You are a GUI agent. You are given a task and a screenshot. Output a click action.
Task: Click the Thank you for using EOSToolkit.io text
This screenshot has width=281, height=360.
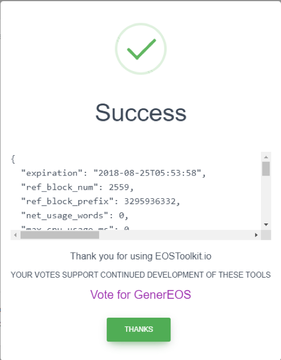141,256
